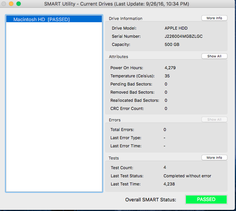Show All attributes

(x=214, y=56)
